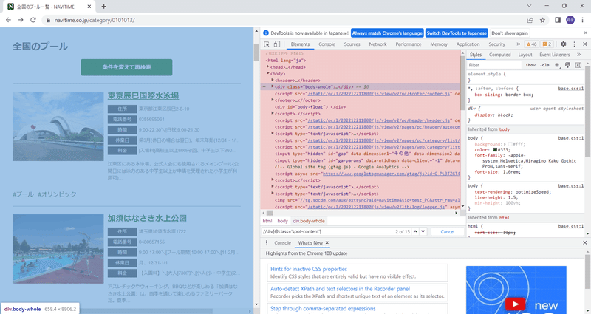This screenshot has height=314, width=591.
Task: Bookmark this page with star icon
Action: click(542, 21)
